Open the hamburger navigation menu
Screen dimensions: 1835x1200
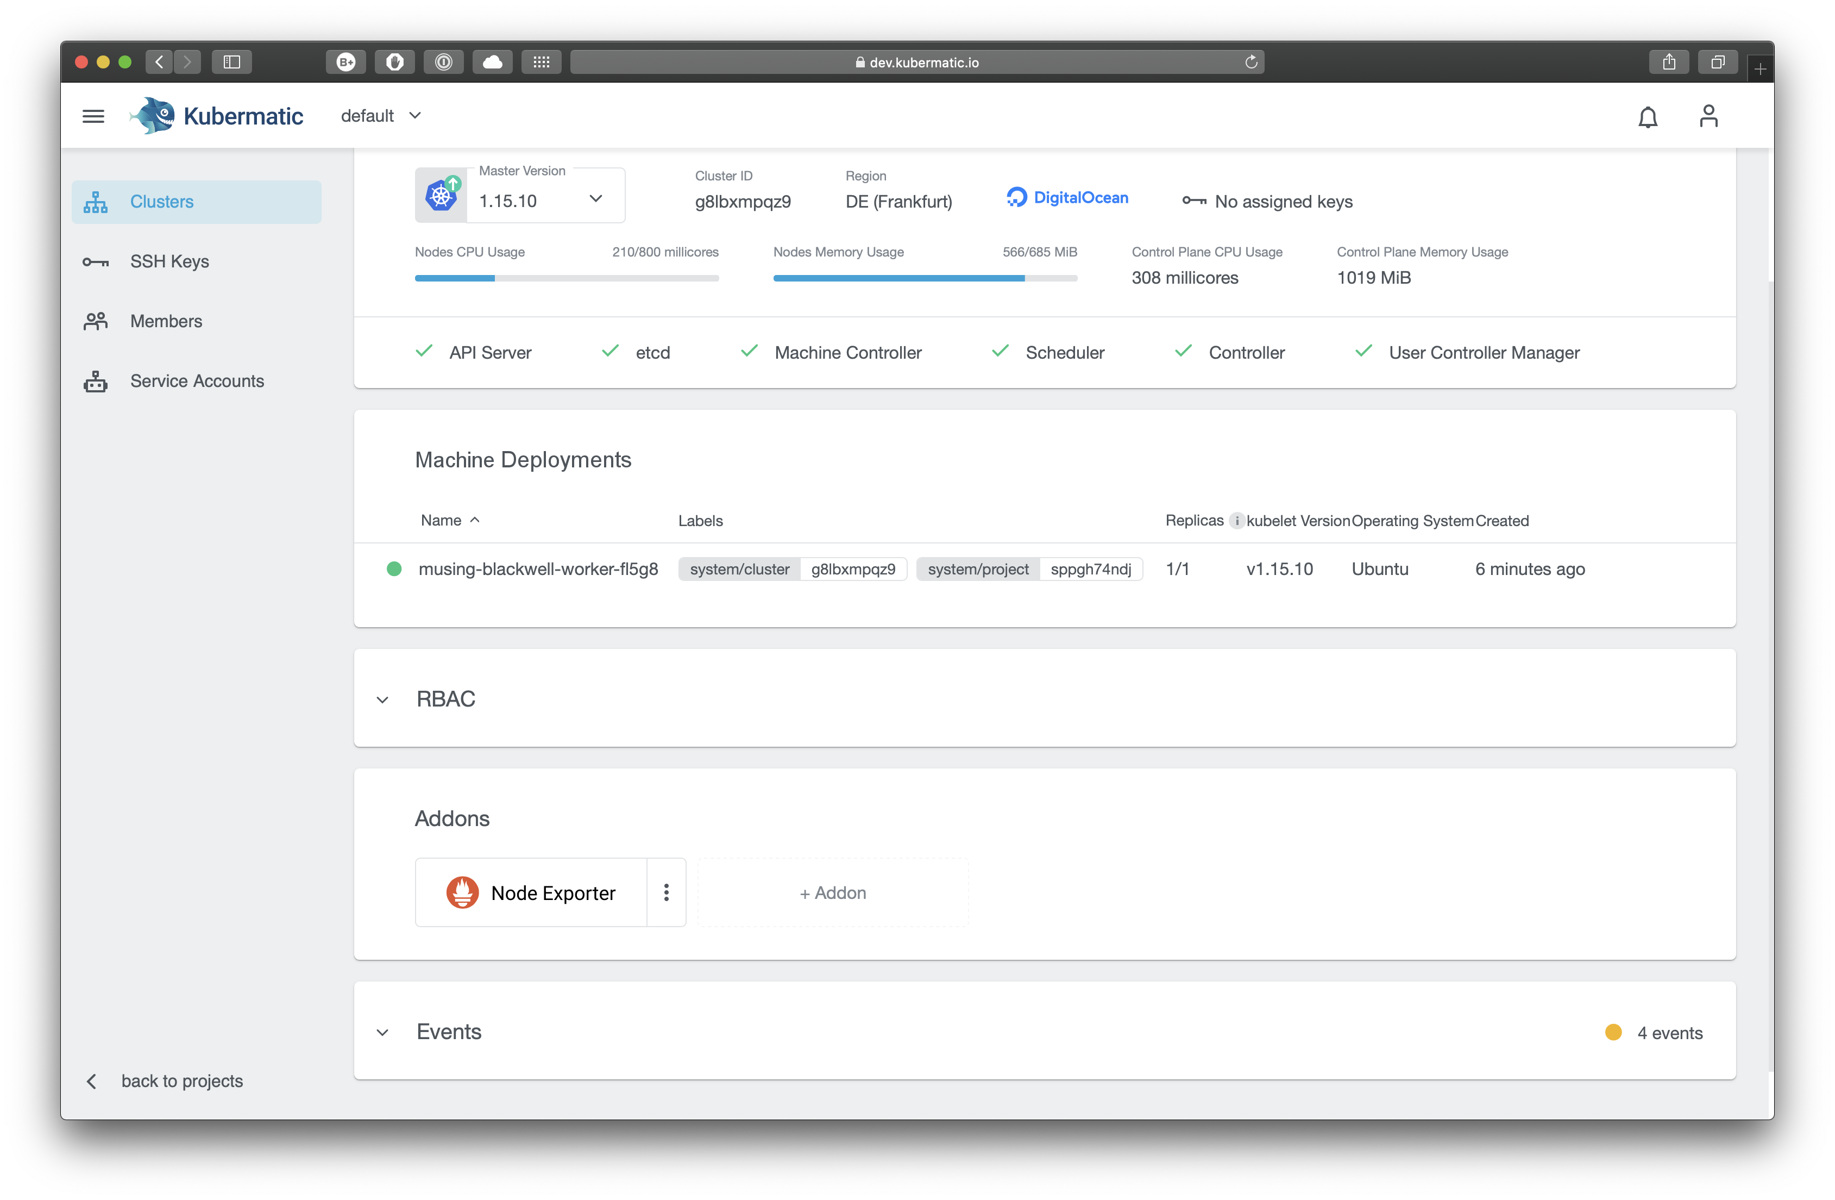[93, 116]
